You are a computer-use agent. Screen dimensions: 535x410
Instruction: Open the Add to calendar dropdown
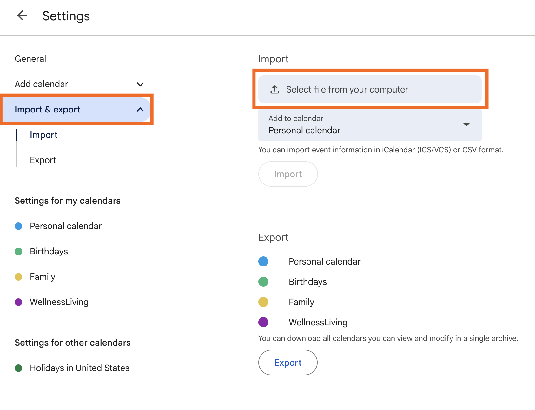click(x=466, y=125)
